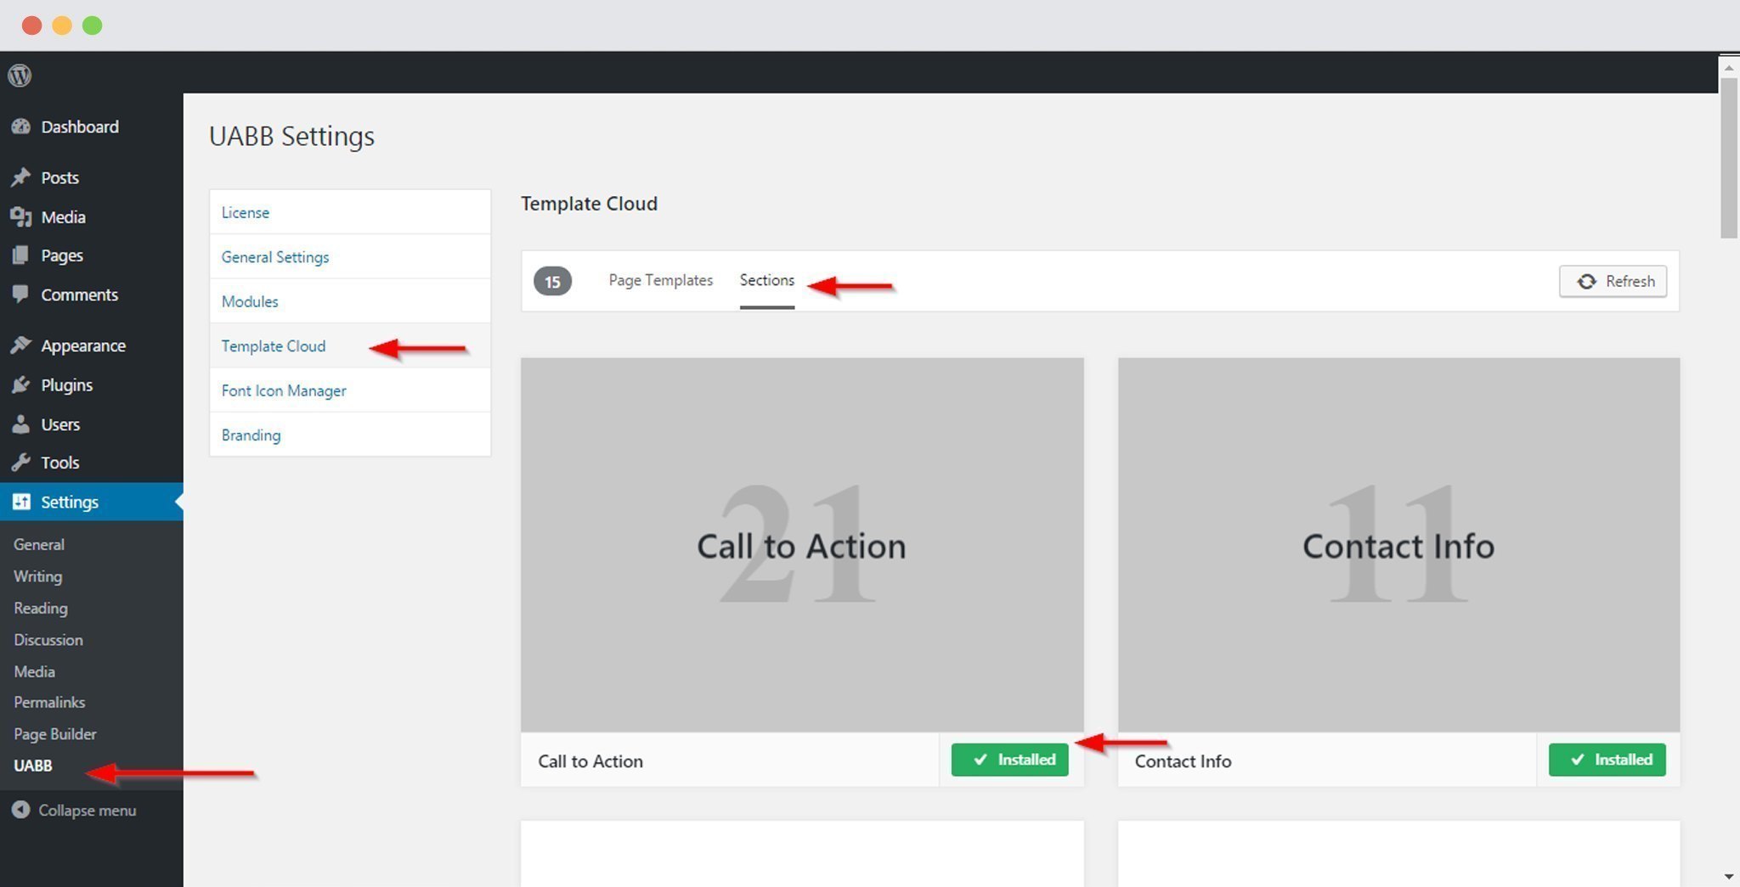Open Tools via the wrench icon
Viewport: 1740px width, 887px height.
coord(22,462)
